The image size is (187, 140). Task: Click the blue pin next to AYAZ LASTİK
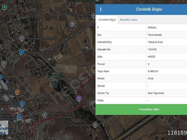click(x=22, y=104)
